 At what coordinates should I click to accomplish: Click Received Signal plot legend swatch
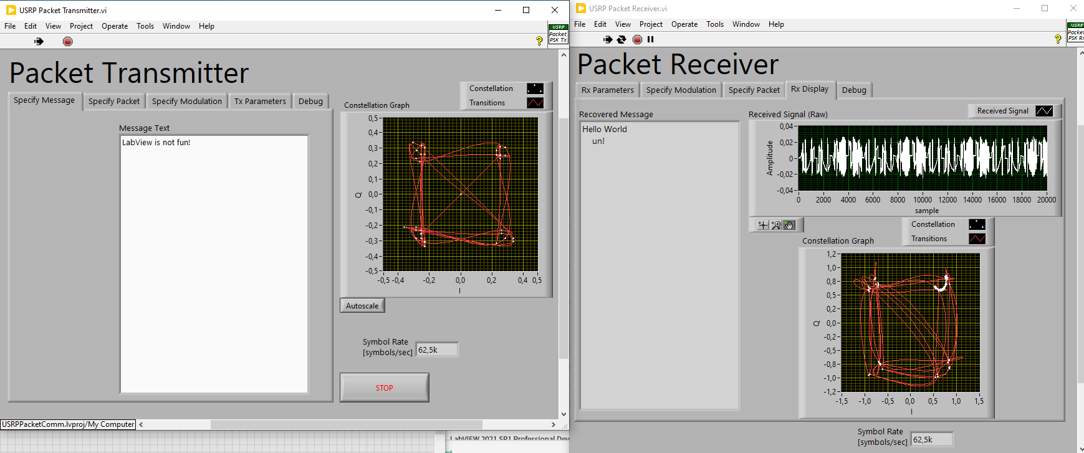[1044, 111]
